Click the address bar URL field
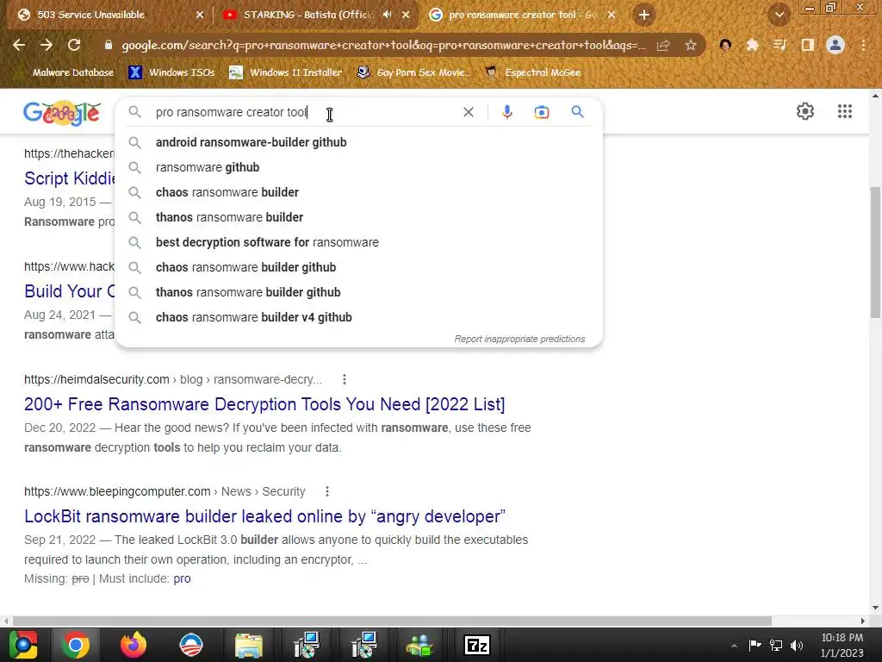The height and width of the screenshot is (662, 882). point(383,45)
